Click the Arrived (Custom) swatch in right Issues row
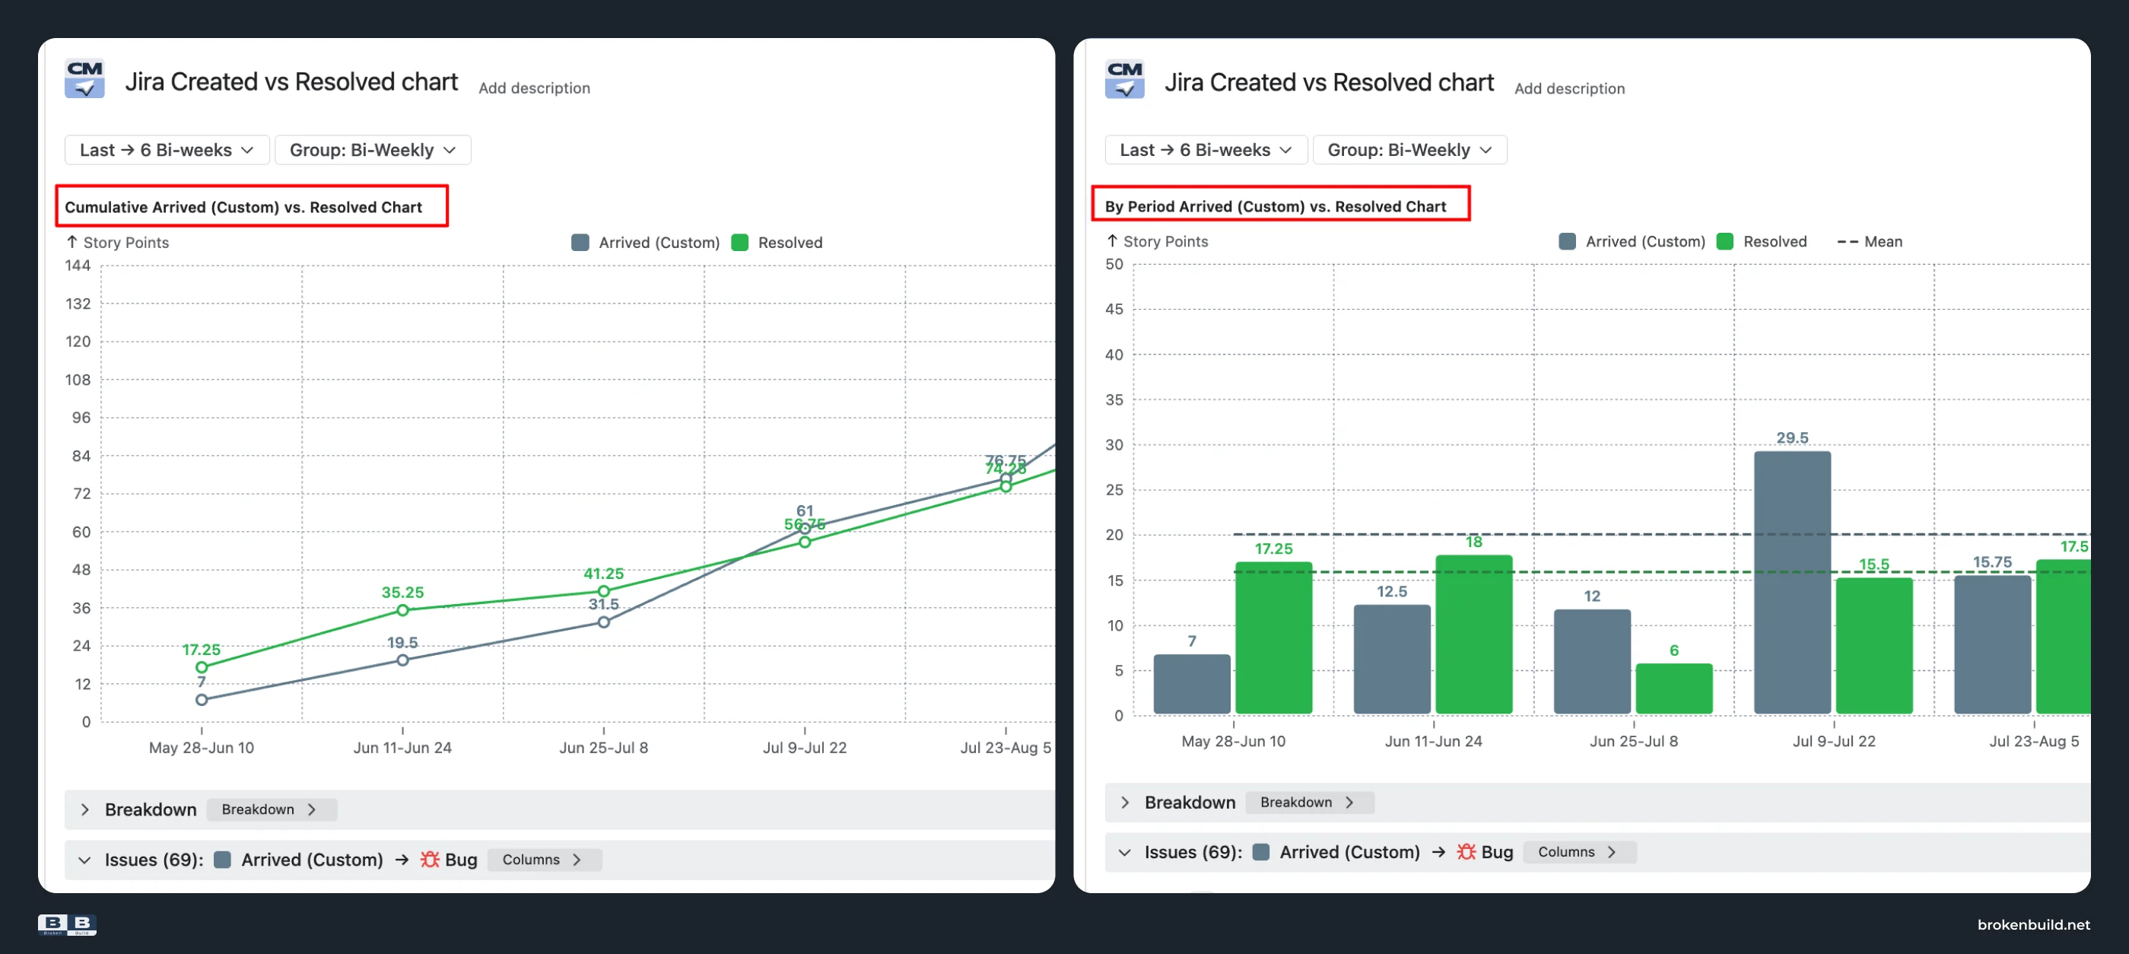Viewport: 2129px width, 954px height. pyautogui.click(x=1260, y=851)
